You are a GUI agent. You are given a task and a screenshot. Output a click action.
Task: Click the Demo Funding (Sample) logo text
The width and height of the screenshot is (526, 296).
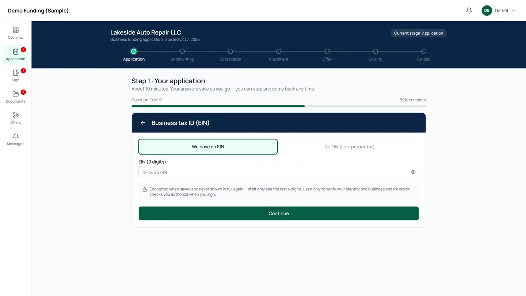pos(38,11)
